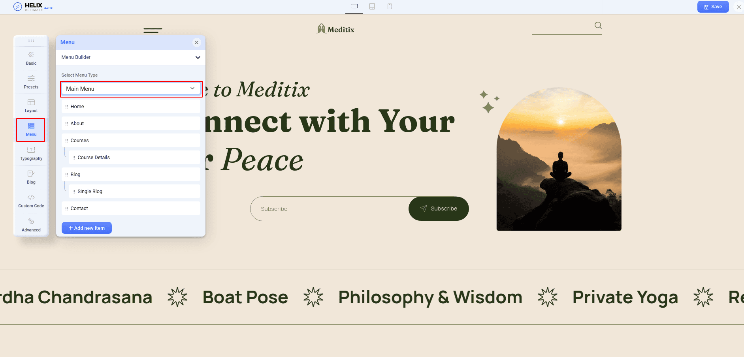Viewport: 744px width, 357px height.
Task: Click the Save button
Action: [713, 7]
